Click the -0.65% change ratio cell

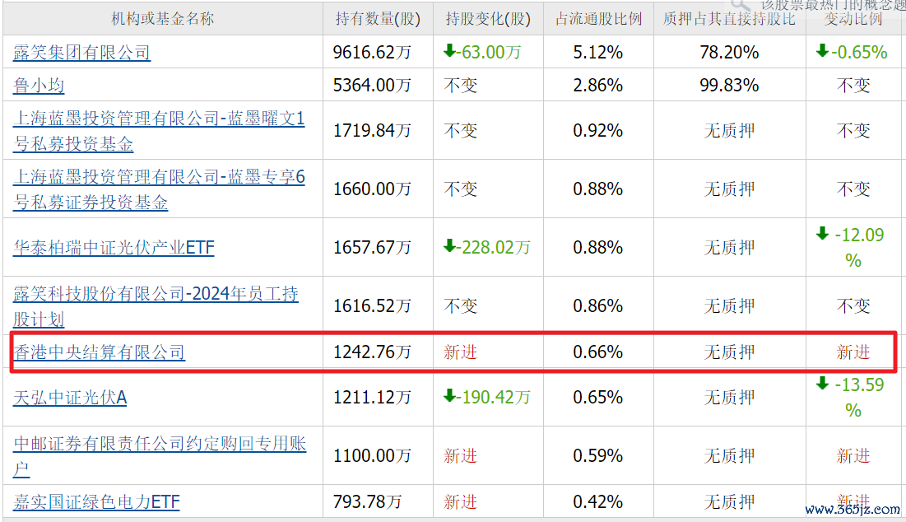tap(852, 53)
